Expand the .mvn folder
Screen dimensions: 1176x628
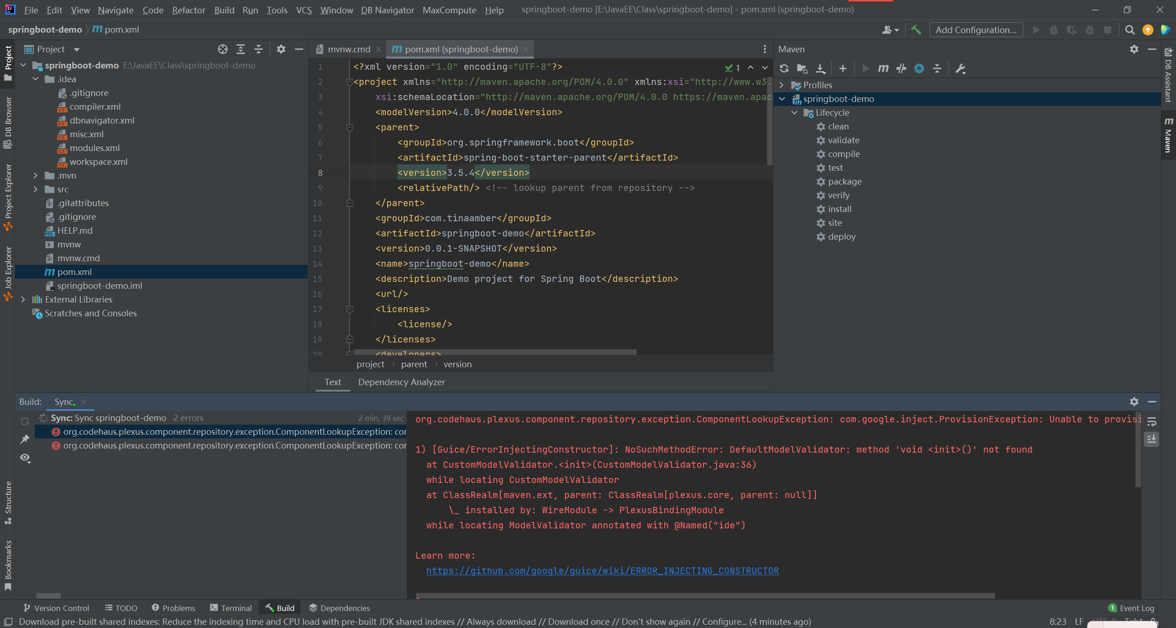(36, 175)
